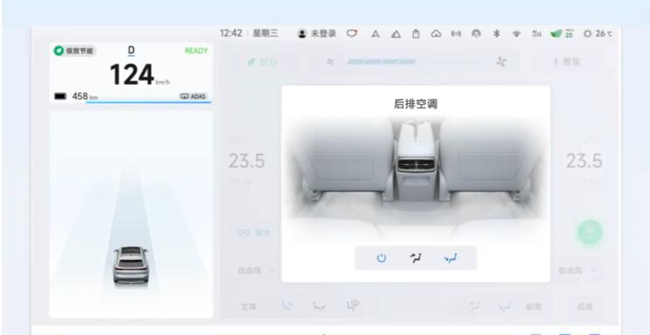The width and height of the screenshot is (650, 335).
Task: Toggle passenger foot airflow icon
Action: [x=504, y=307]
